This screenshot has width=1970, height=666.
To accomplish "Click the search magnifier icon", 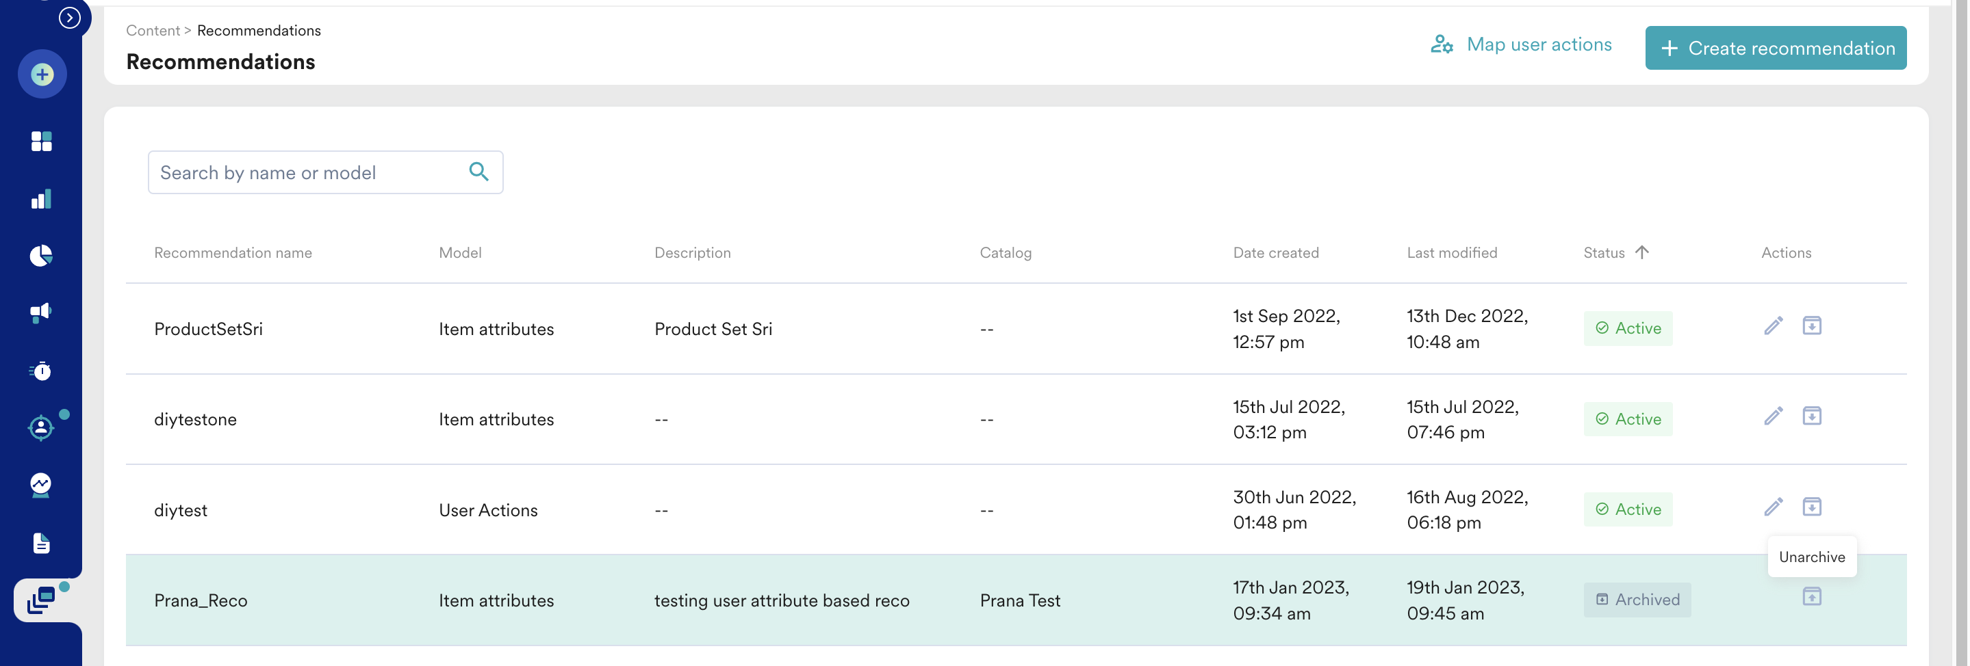I will coord(478,172).
